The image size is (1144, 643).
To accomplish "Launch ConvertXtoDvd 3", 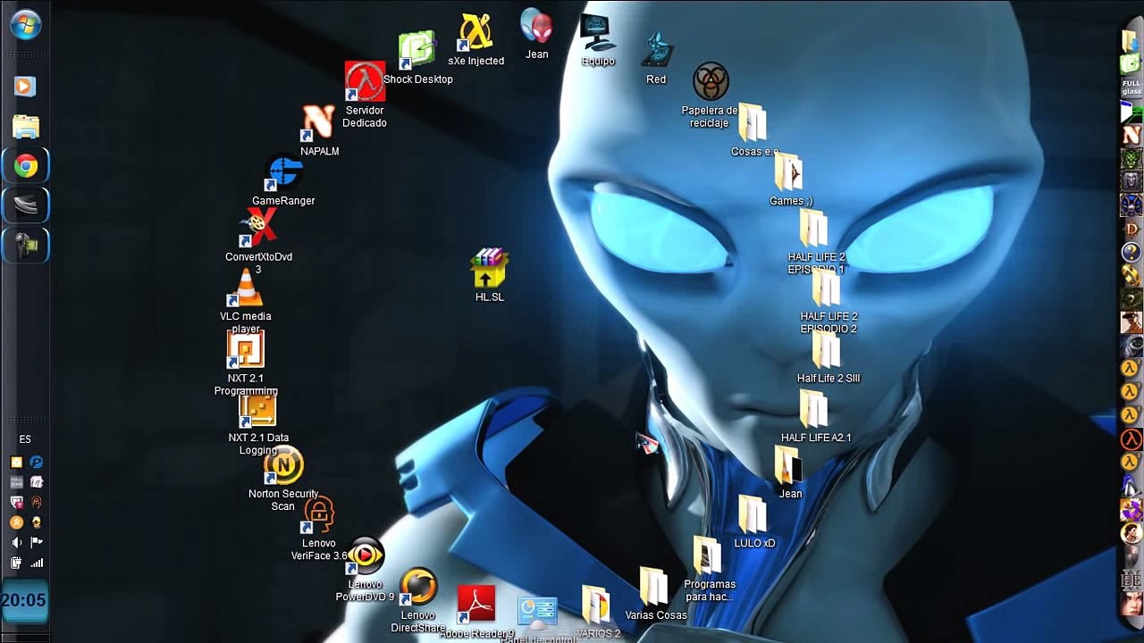I will point(258,228).
